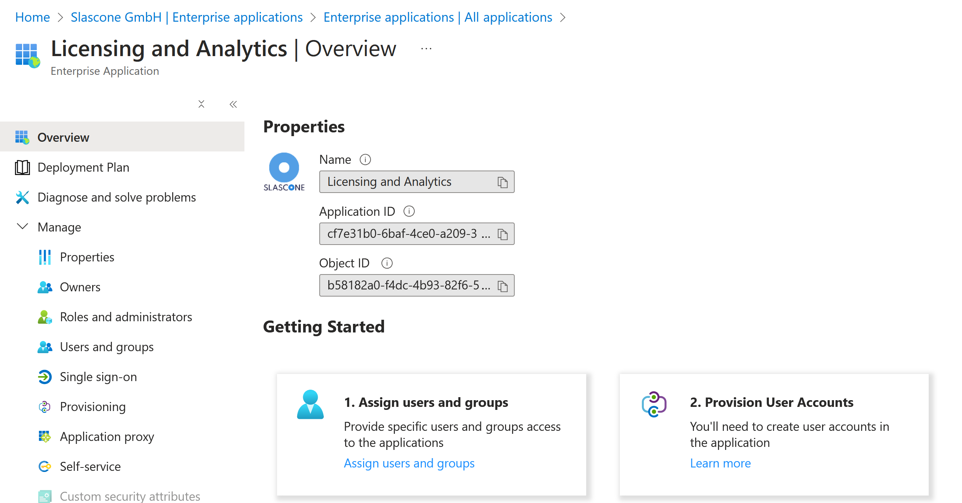
Task: Click the info icon beside Name
Action: pos(365,160)
